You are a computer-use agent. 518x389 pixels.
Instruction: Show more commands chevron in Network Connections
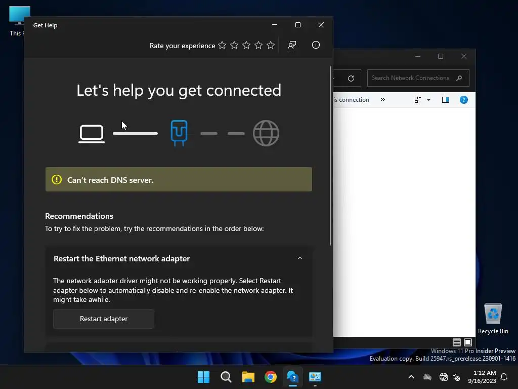382,100
